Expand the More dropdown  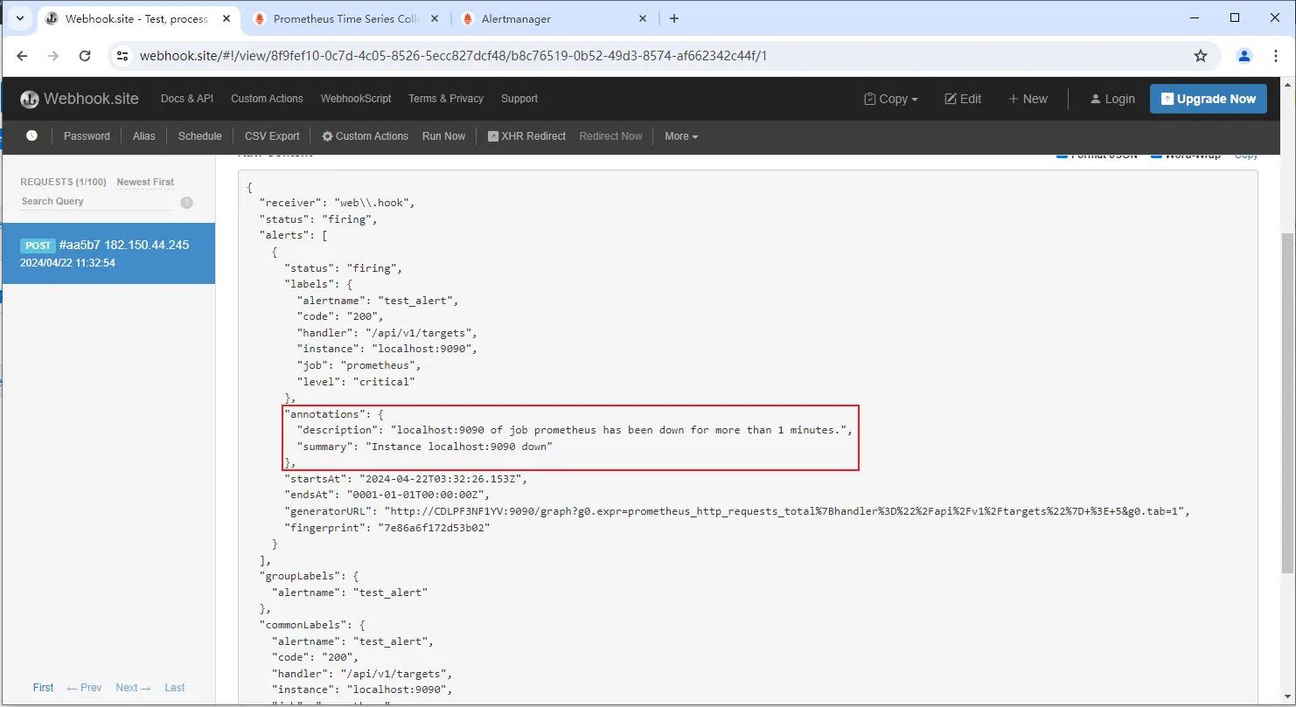point(681,136)
